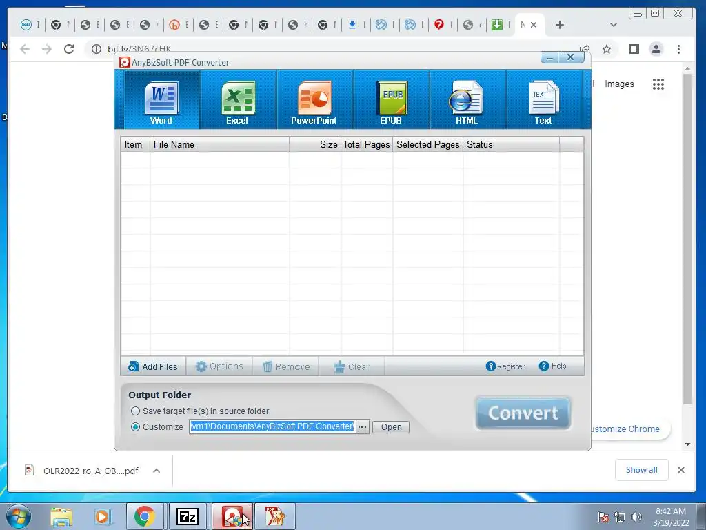
Task: Select Excel output format
Action: click(x=238, y=100)
